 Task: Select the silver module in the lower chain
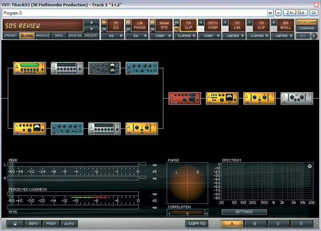(x=104, y=129)
